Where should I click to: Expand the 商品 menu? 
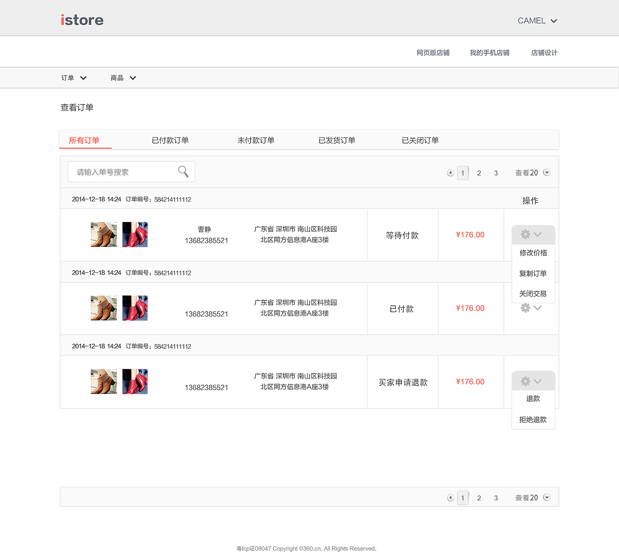(x=123, y=77)
